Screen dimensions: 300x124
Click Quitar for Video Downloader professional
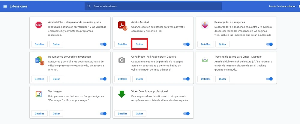coord(139,113)
